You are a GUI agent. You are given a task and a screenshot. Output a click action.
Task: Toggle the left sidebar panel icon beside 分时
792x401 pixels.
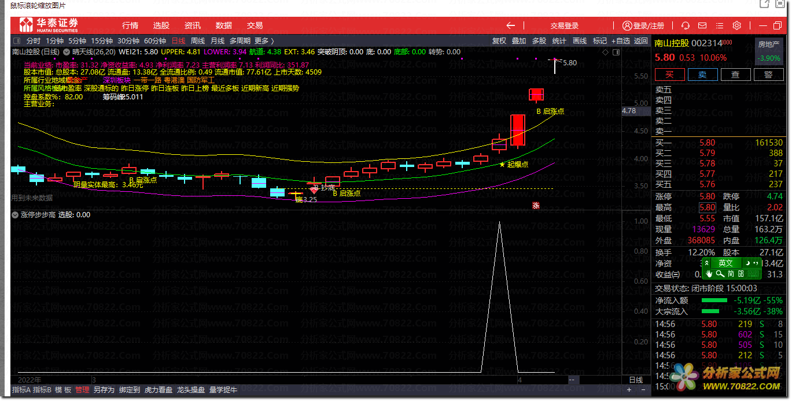(x=16, y=41)
